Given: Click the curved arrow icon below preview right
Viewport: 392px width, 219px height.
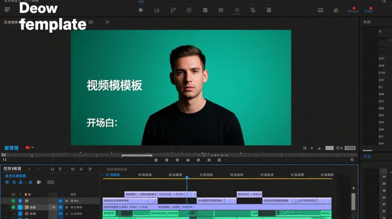Looking at the screenshot, I should 319,148.
